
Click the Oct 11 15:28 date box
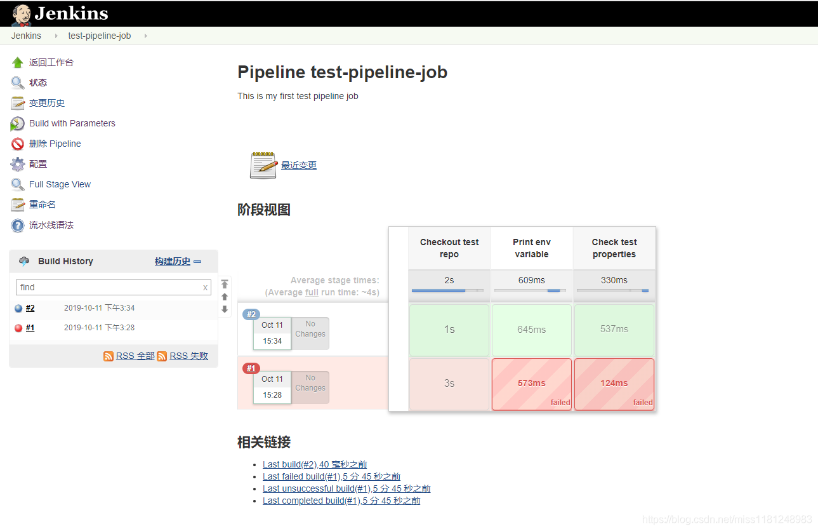tap(272, 387)
